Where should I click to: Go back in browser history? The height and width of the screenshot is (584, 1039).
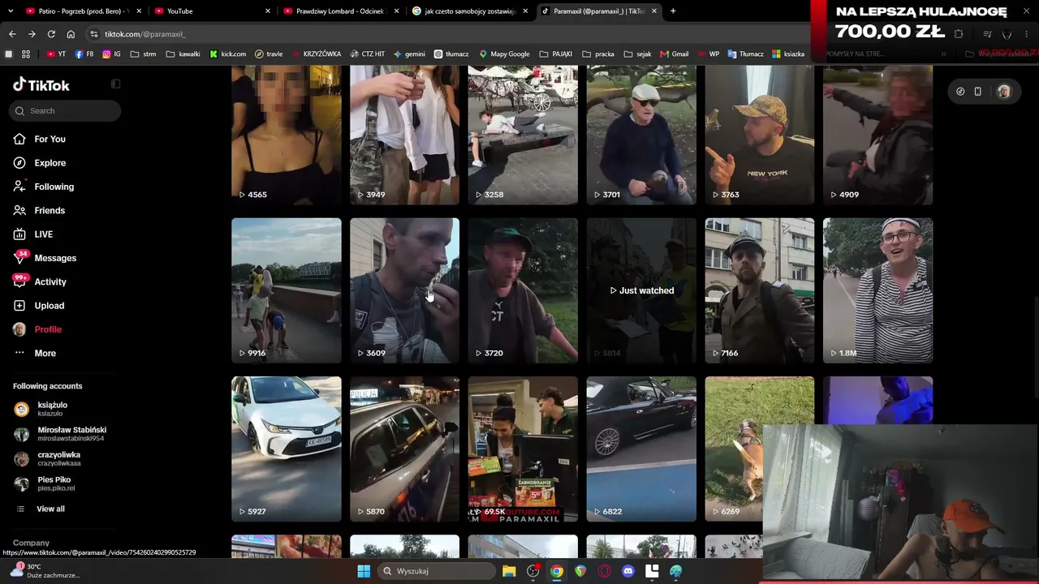12,34
